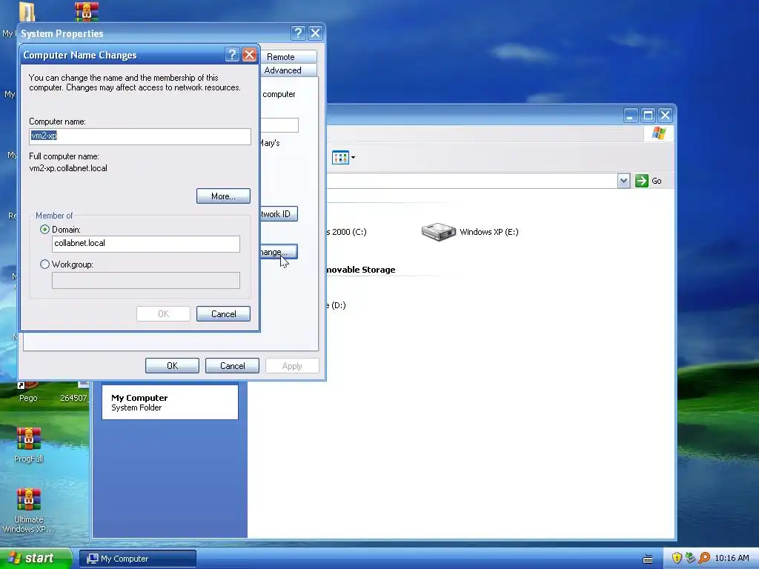Click the Domain text field
The image size is (759, 569).
coord(146,244)
